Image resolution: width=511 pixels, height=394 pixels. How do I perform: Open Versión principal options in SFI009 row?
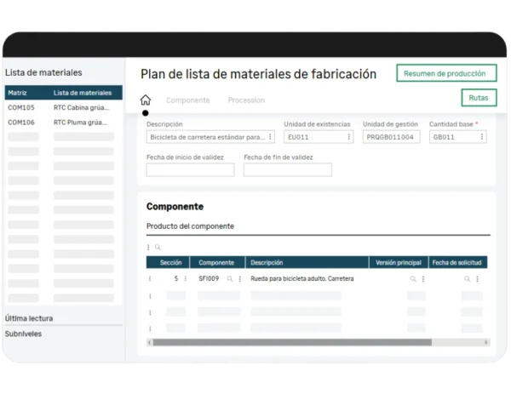[x=423, y=279]
